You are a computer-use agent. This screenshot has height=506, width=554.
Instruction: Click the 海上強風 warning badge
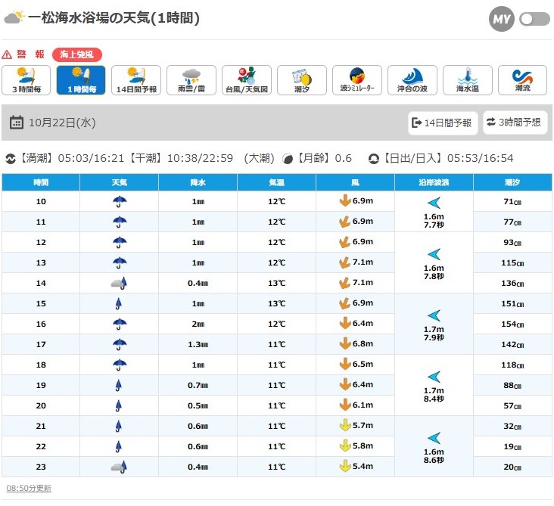pos(77,54)
